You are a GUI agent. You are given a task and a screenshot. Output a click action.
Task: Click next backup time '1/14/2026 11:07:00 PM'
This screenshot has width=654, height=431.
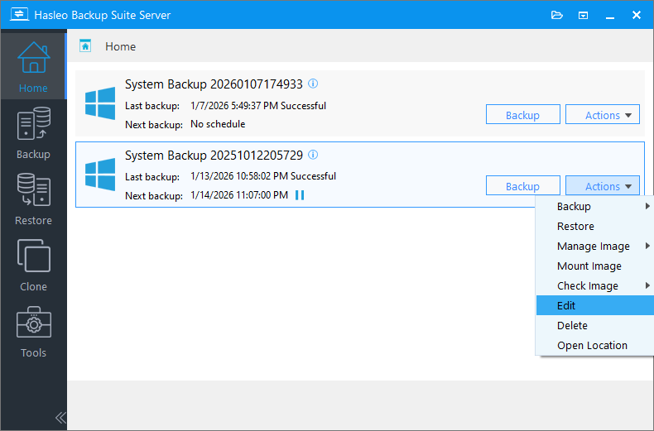(x=239, y=195)
